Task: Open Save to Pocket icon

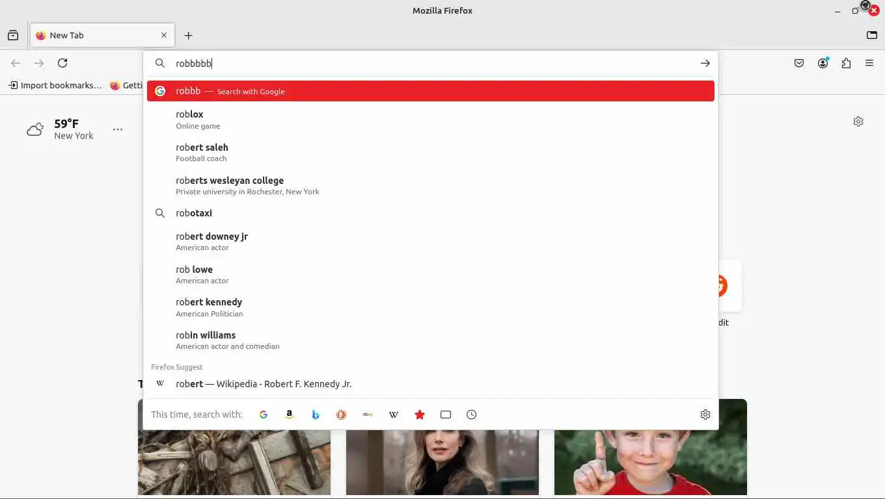Action: coord(799,63)
